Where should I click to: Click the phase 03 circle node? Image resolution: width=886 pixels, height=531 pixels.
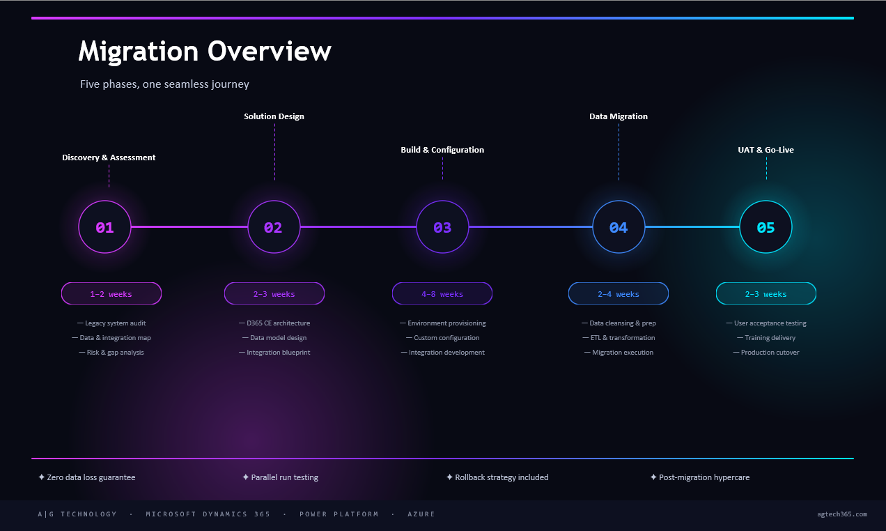[442, 227]
